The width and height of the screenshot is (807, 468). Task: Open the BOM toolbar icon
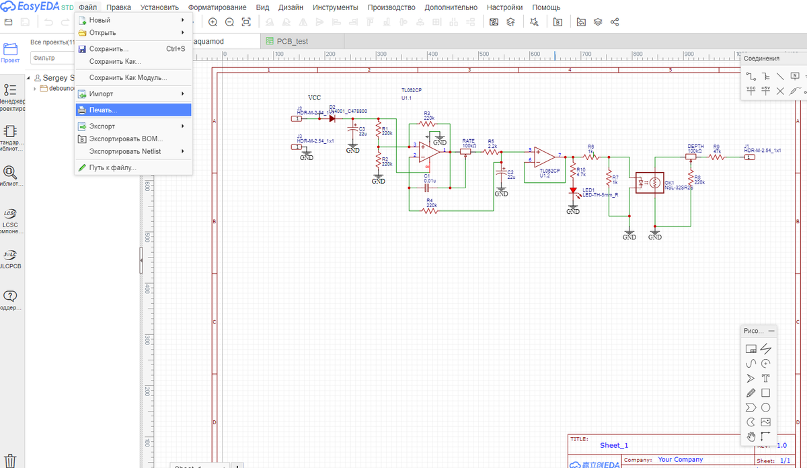pyautogui.click(x=558, y=22)
